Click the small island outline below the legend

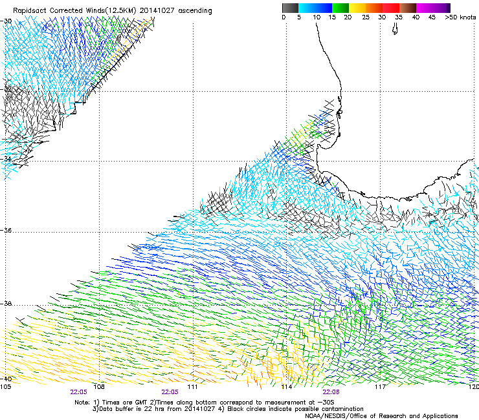pyautogui.click(x=395, y=30)
